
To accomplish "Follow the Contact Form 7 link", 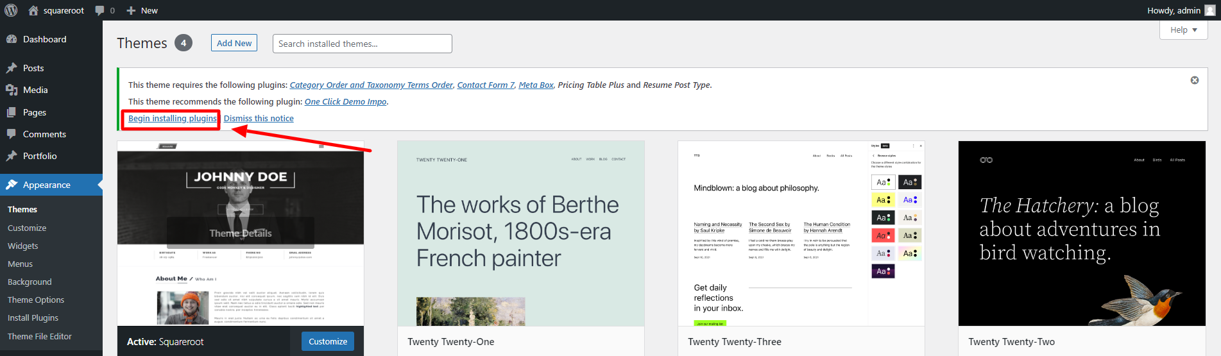I will 486,85.
